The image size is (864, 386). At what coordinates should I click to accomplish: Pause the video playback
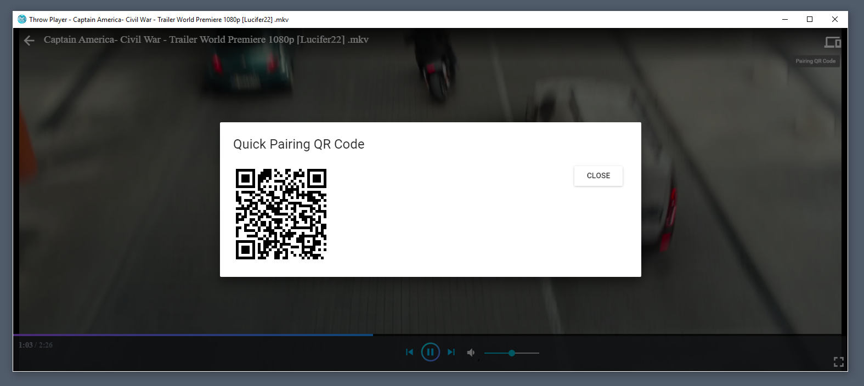coord(430,352)
